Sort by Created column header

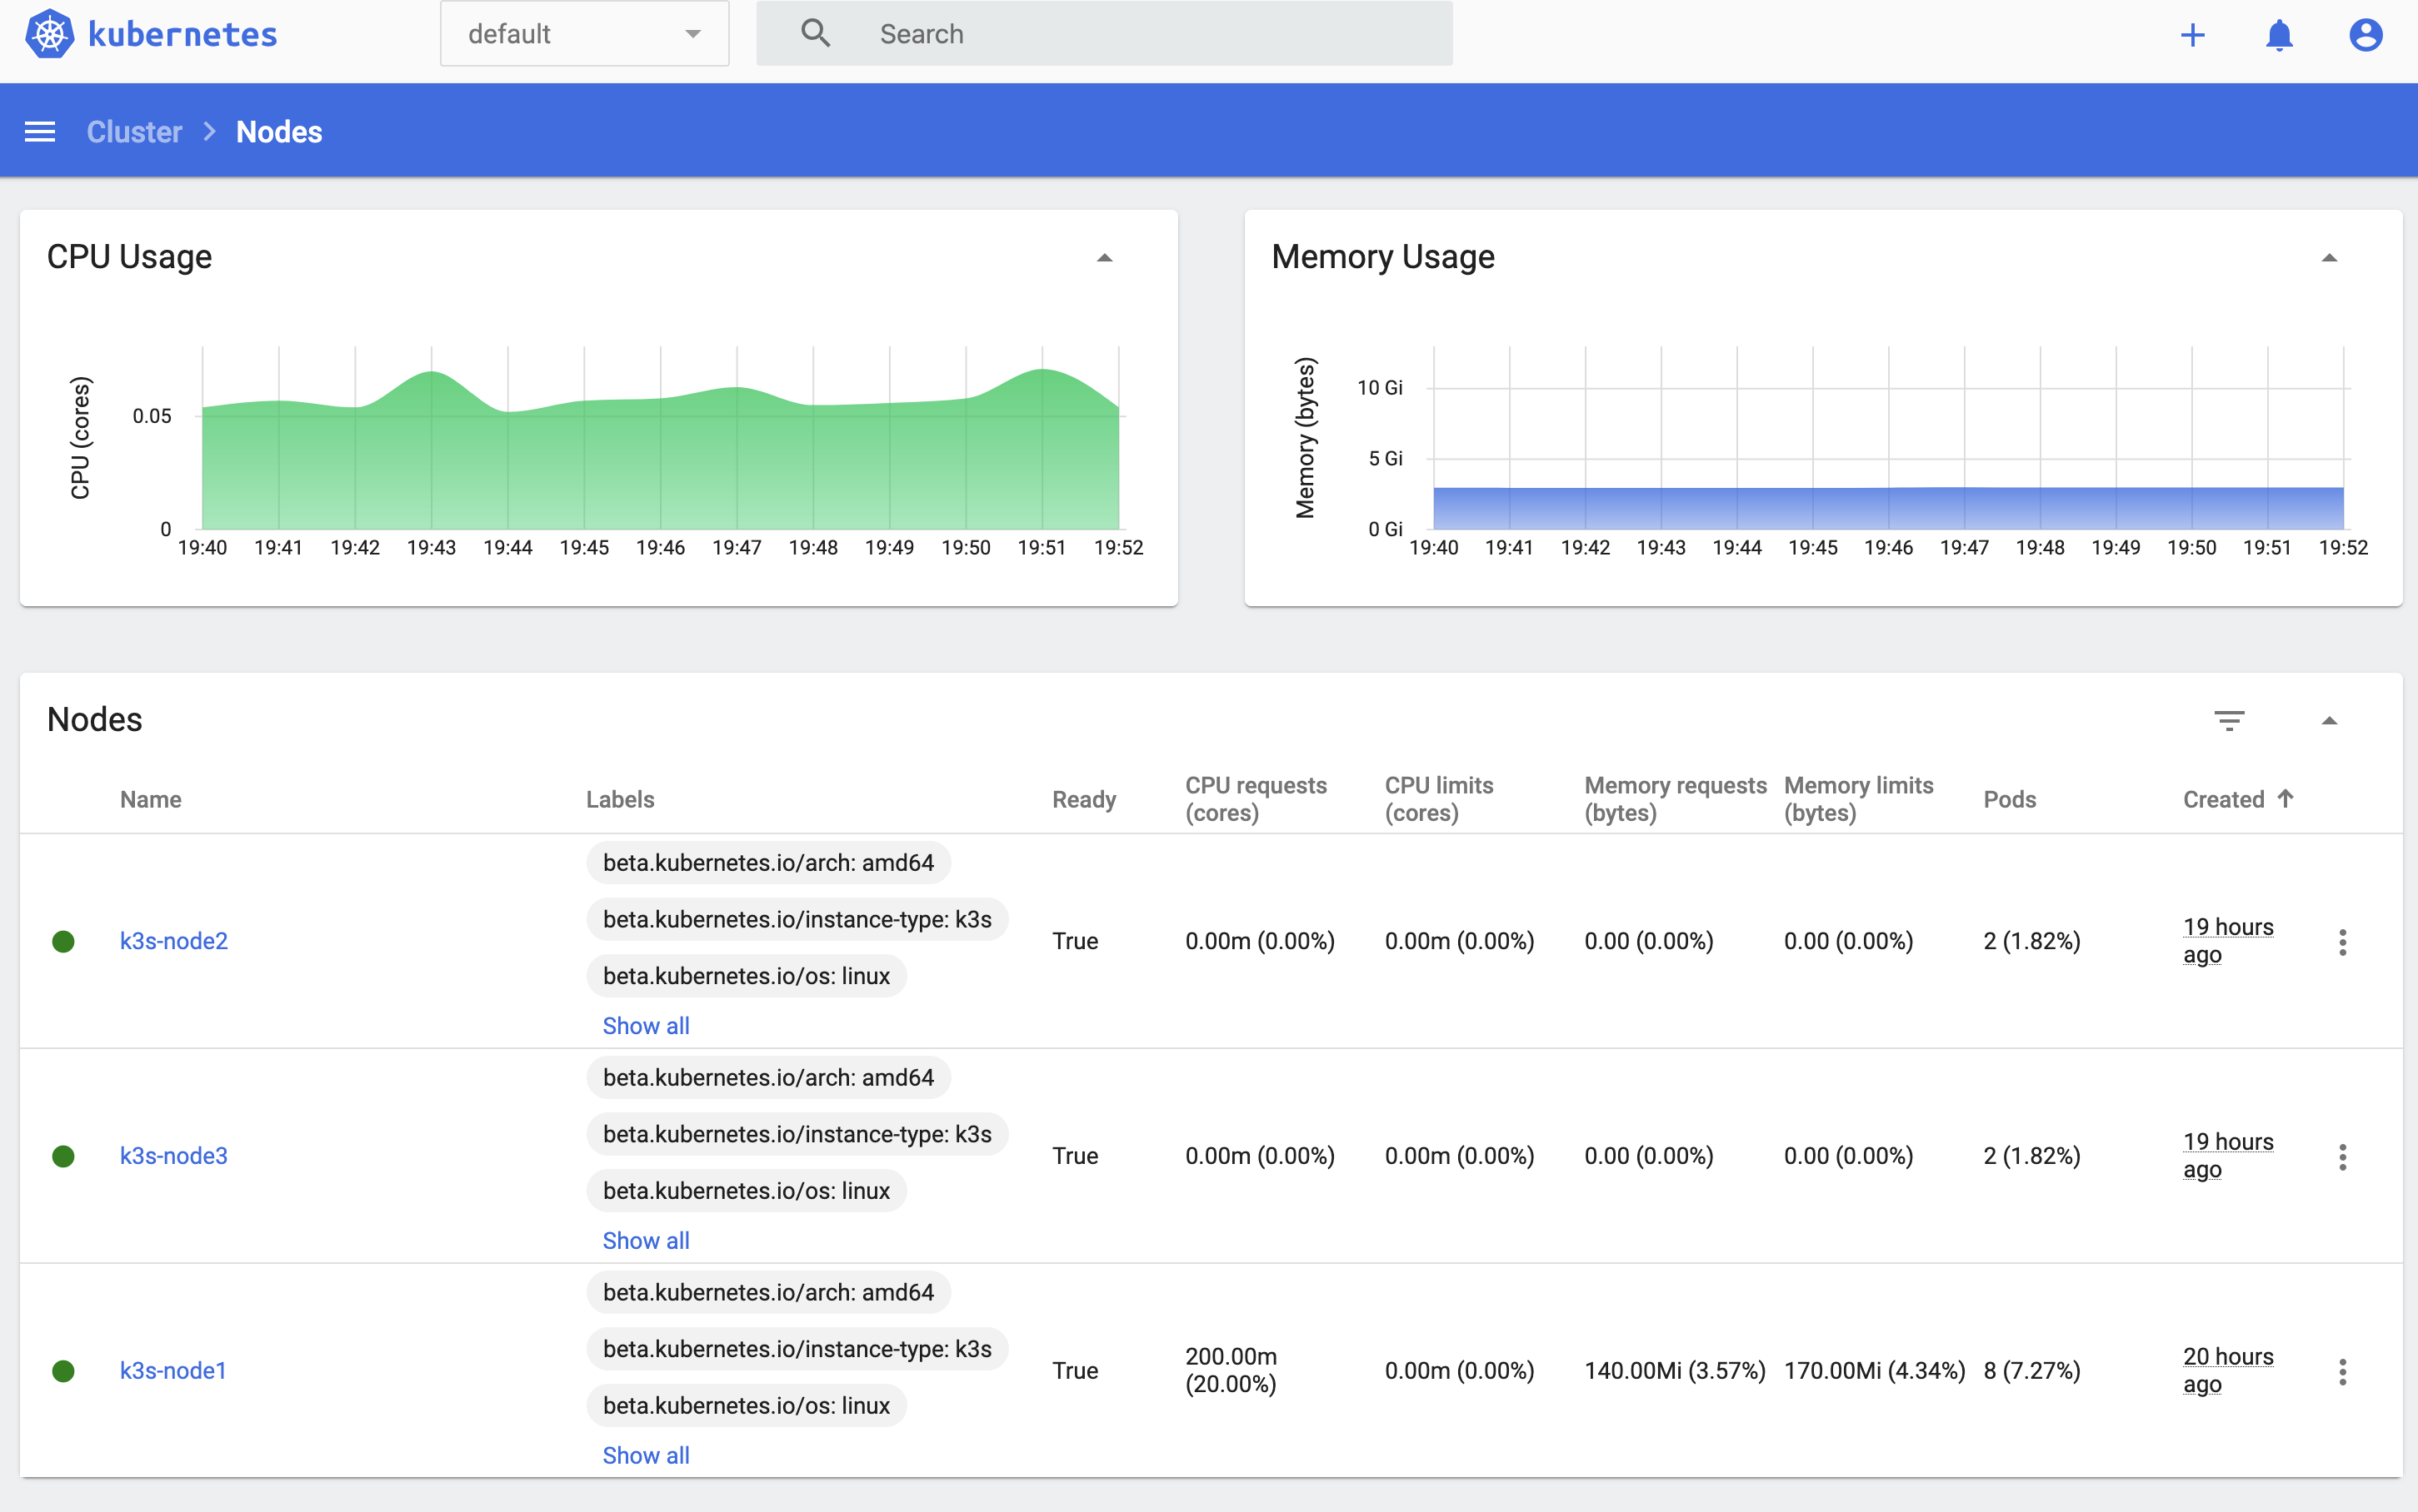[x=2223, y=799]
